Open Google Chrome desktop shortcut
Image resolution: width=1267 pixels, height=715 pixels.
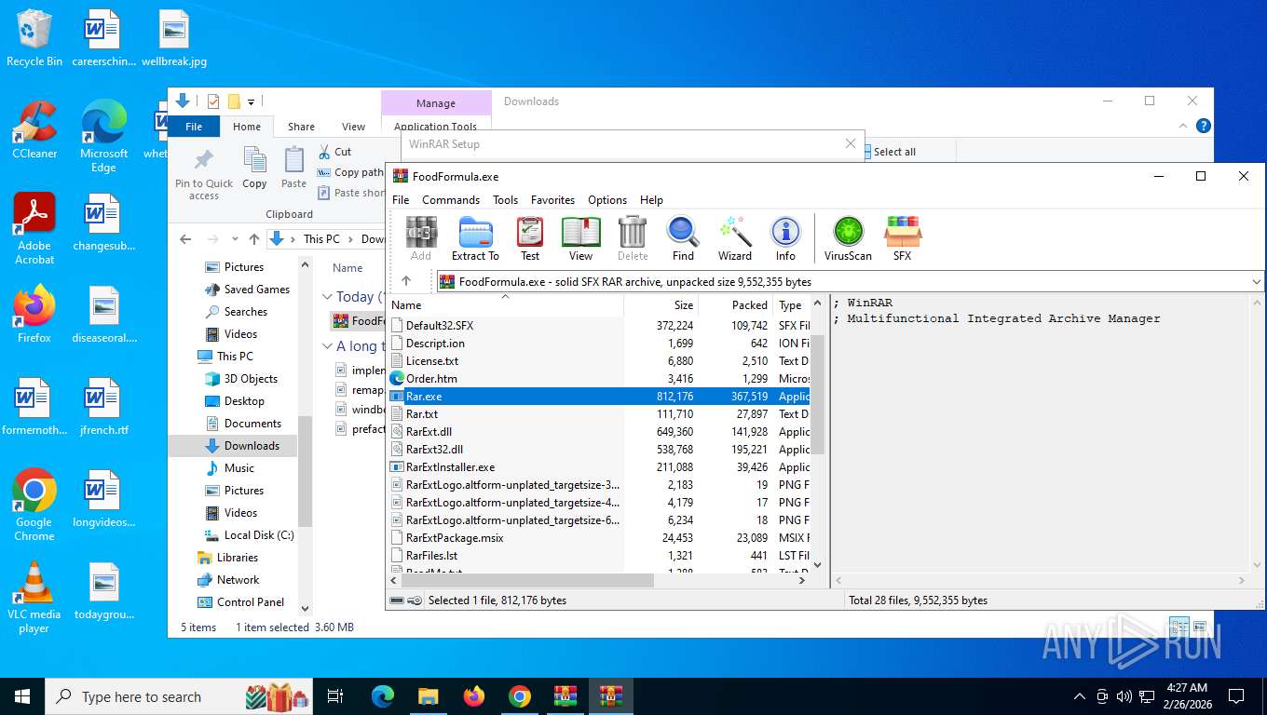(34, 505)
